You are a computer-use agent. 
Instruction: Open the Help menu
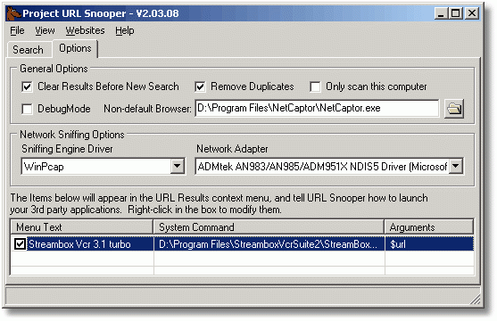(x=125, y=30)
